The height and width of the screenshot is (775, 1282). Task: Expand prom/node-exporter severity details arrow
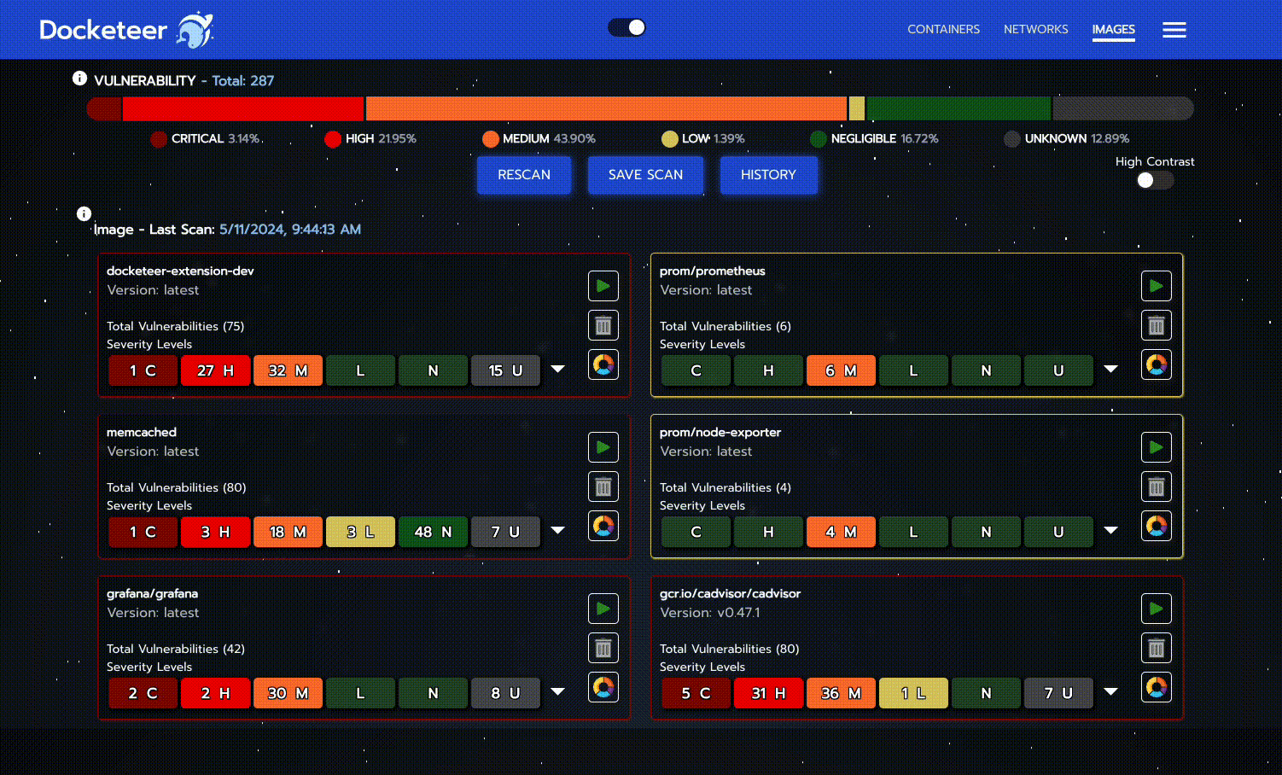pos(1110,531)
